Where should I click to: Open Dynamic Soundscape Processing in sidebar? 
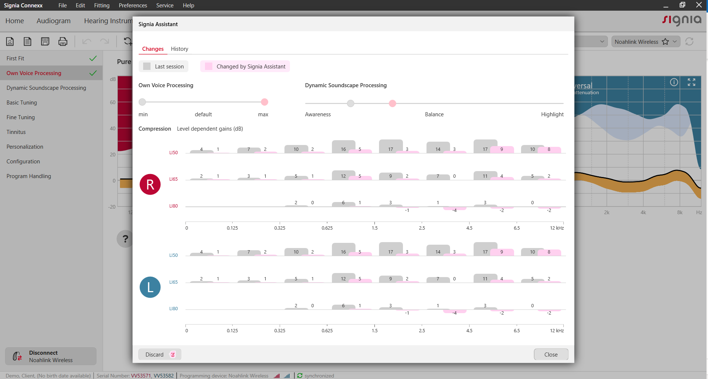point(51,88)
